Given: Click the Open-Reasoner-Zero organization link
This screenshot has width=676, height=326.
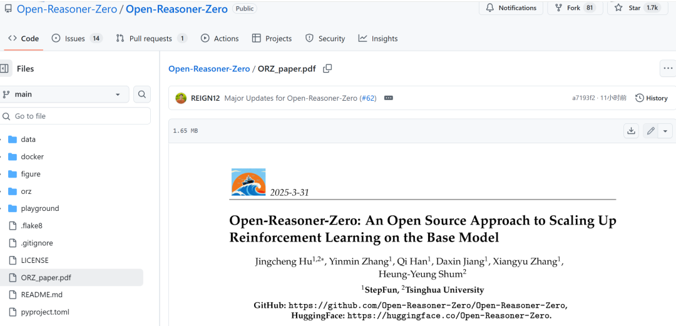Looking at the screenshot, I should click(67, 9).
